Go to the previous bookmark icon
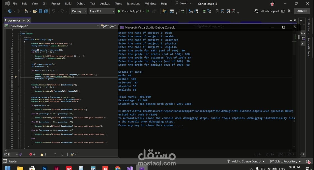Image resolution: width=314 pixels, height=170 pixels. (223, 11)
